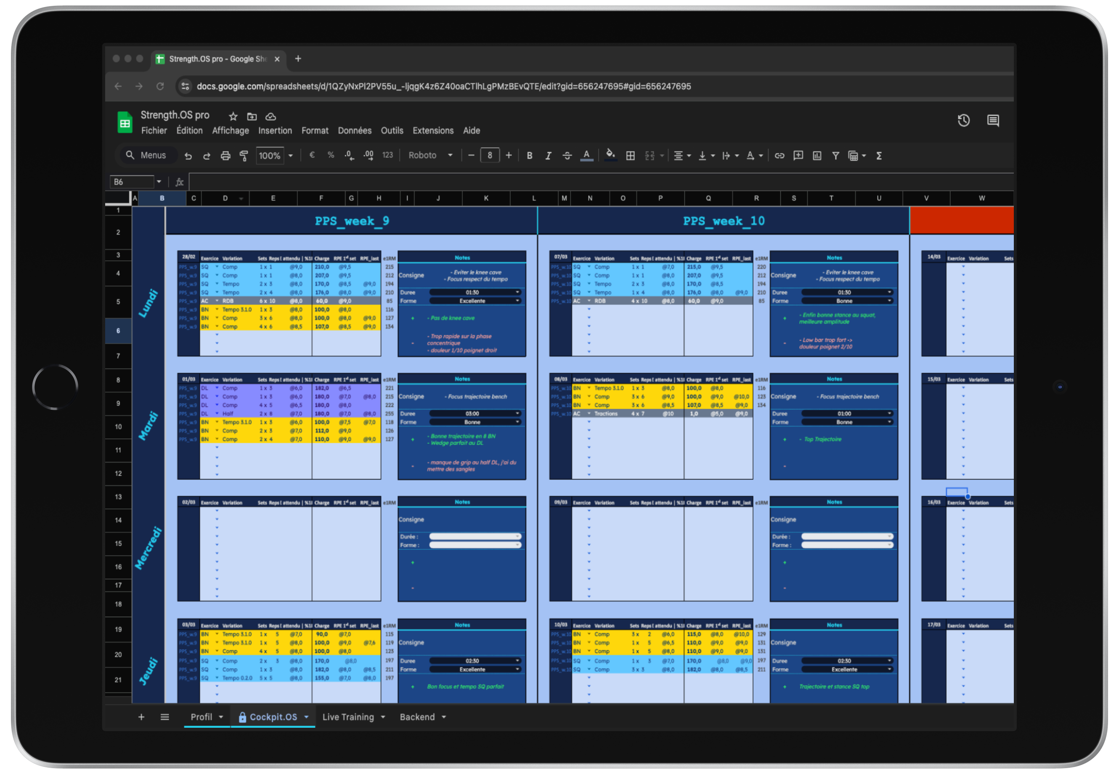Open version history clock icon
This screenshot has width=1119, height=774.
pos(963,120)
